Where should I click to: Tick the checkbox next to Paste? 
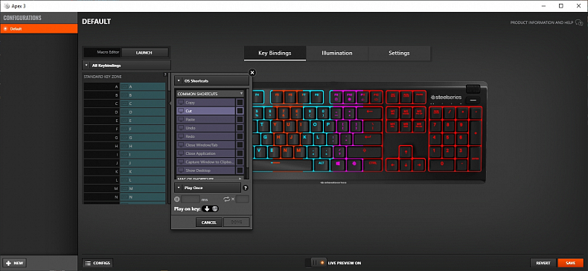pos(240,119)
